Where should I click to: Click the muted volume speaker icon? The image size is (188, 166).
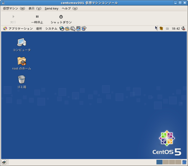(183, 29)
